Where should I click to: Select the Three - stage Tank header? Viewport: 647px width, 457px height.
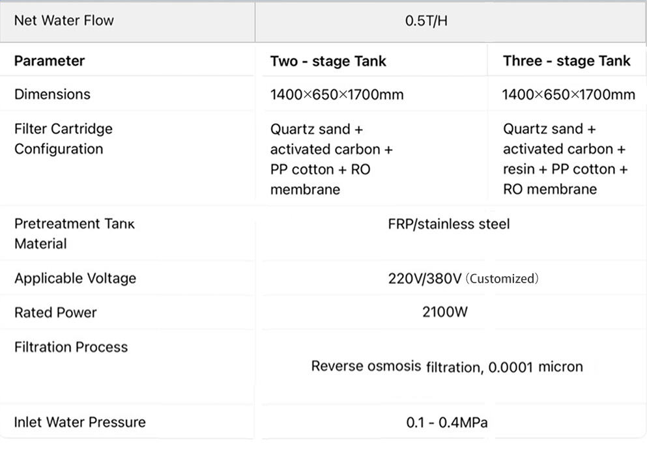pyautogui.click(x=567, y=61)
